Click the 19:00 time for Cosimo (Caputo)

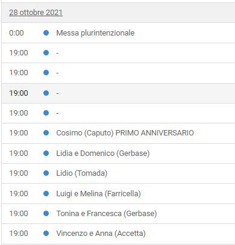19,133
